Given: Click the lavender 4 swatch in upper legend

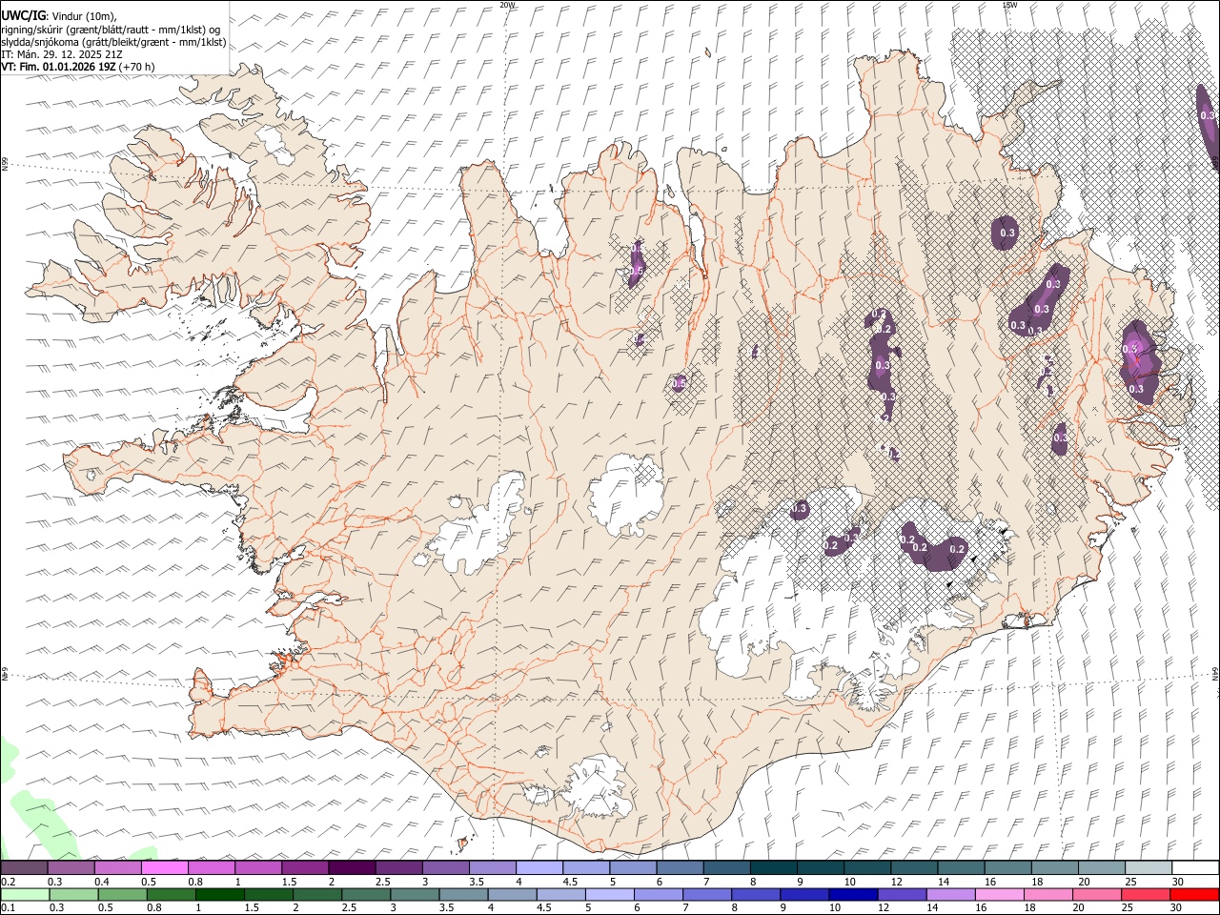Looking at the screenshot, I should [x=539, y=867].
